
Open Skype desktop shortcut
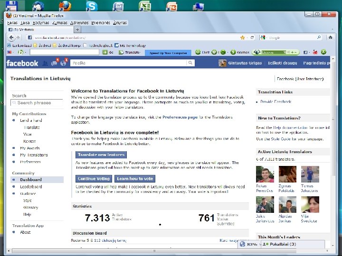(x=91, y=6)
